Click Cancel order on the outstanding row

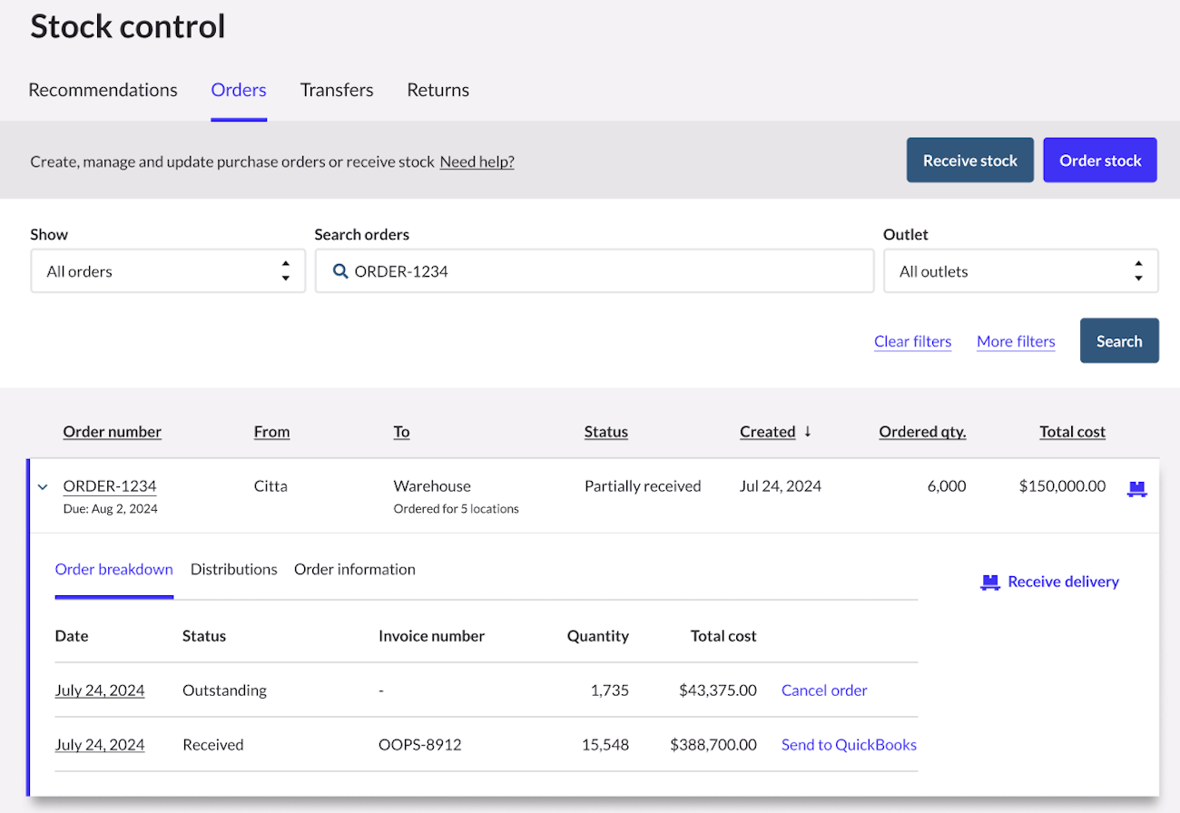[823, 691]
